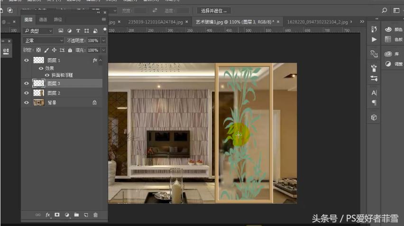The width and height of the screenshot is (404, 226).
Task: Lock image pixels brush icon
Action: pos(46,50)
